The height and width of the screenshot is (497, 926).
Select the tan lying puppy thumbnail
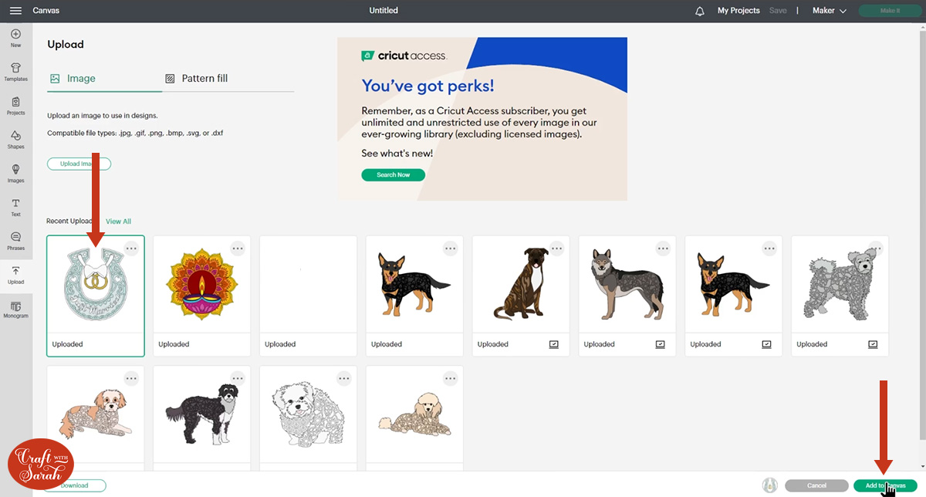click(96, 414)
